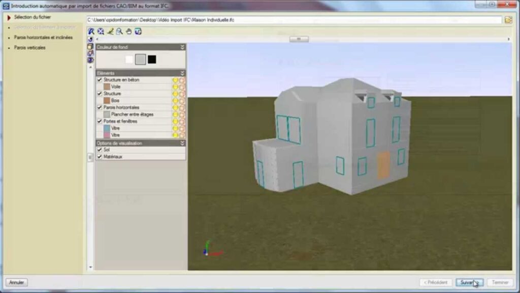The height and width of the screenshot is (293, 520).
Task: Select the pan hand tool
Action: pos(128,32)
